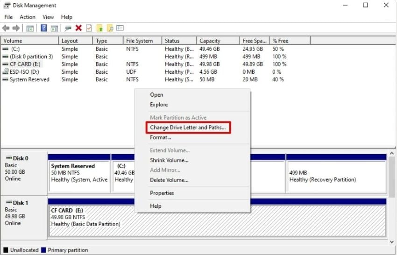Sort by the Status column header
Viewport: 397px width, 255px height.
pos(179,41)
